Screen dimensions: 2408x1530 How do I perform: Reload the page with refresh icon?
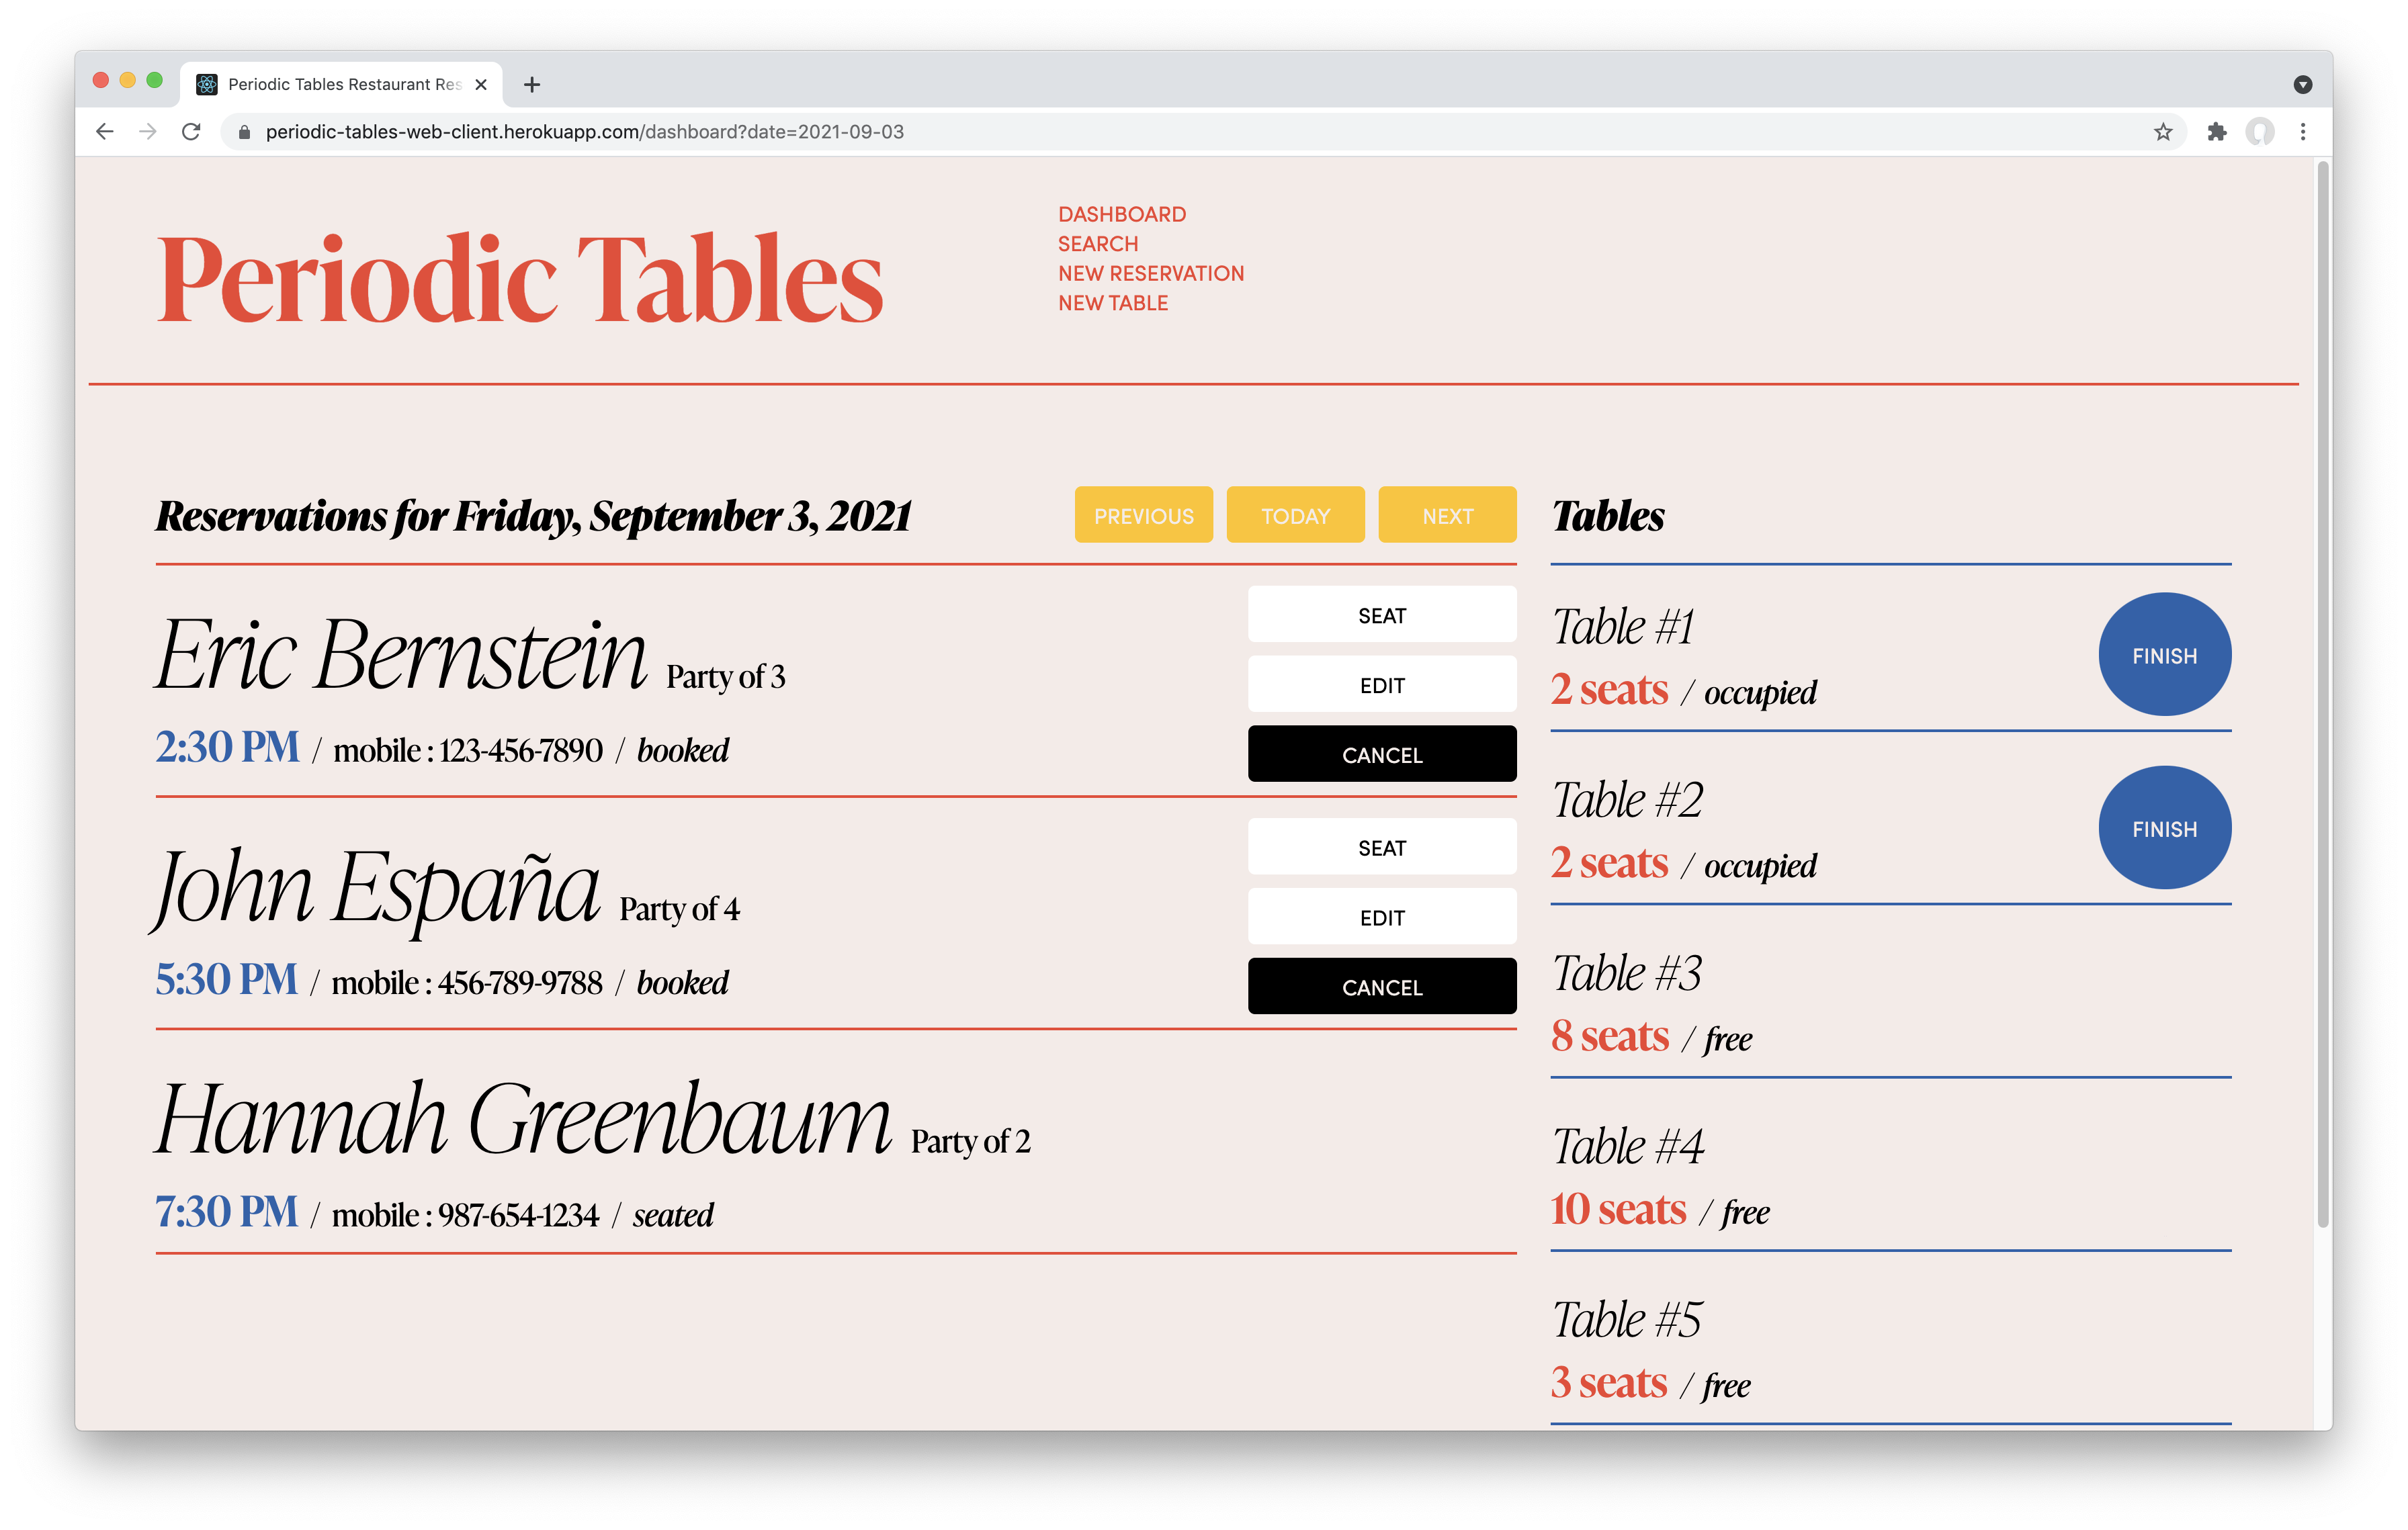pos(191,132)
